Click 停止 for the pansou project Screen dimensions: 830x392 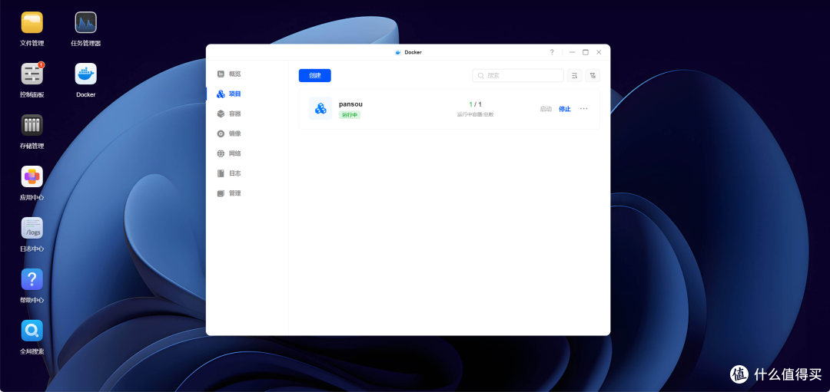[565, 109]
